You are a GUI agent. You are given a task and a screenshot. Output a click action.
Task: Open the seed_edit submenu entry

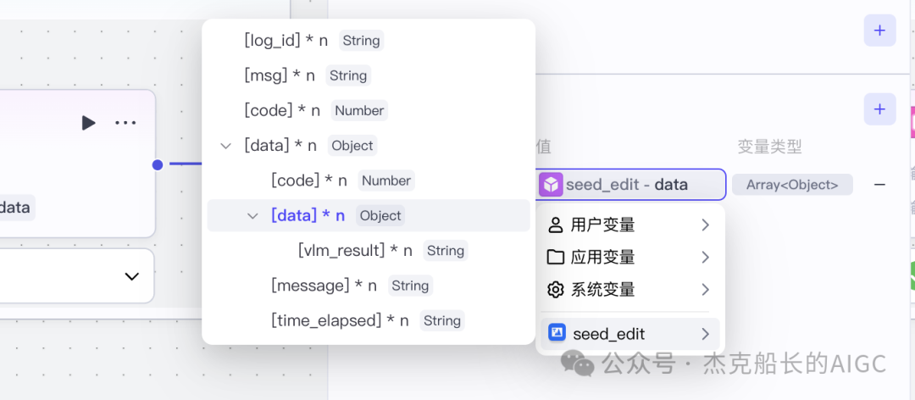tap(630, 334)
